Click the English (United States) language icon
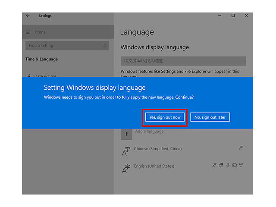 click(x=126, y=169)
